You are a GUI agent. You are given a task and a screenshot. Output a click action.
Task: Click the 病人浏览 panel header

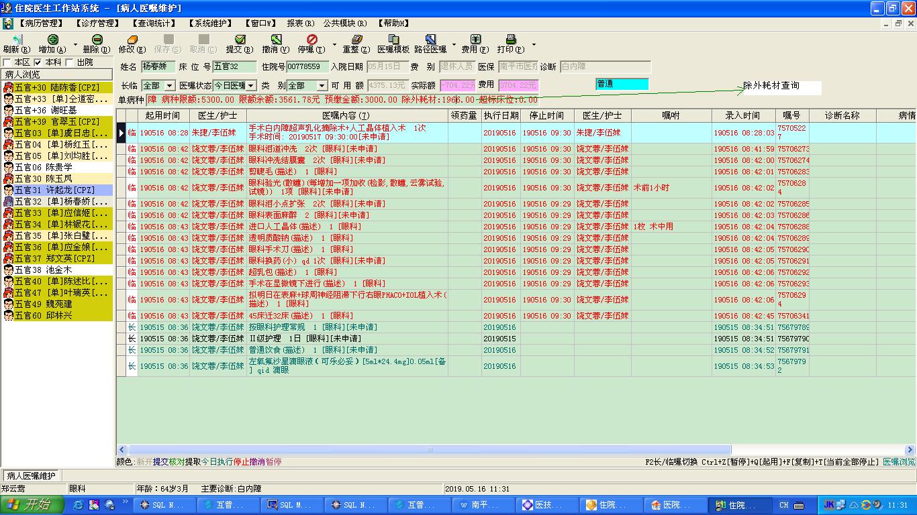coord(57,74)
